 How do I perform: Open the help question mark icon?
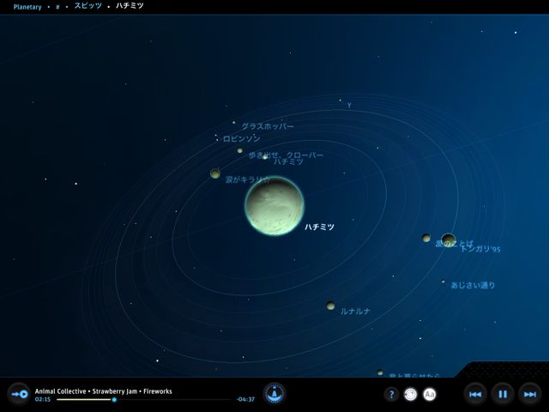(391, 395)
